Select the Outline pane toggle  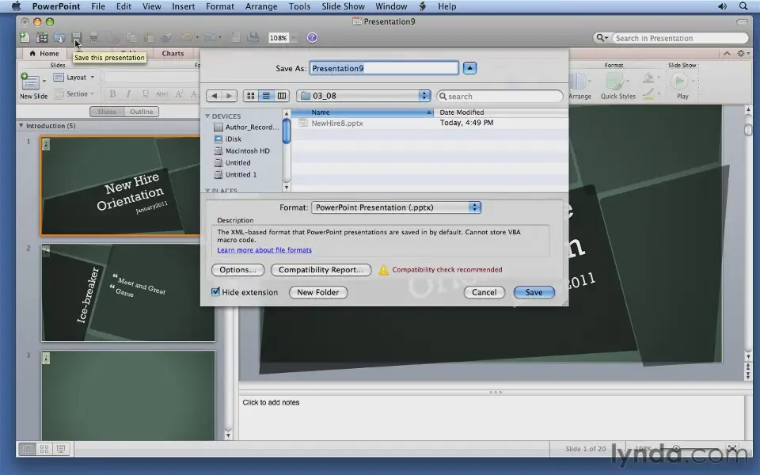(x=142, y=112)
